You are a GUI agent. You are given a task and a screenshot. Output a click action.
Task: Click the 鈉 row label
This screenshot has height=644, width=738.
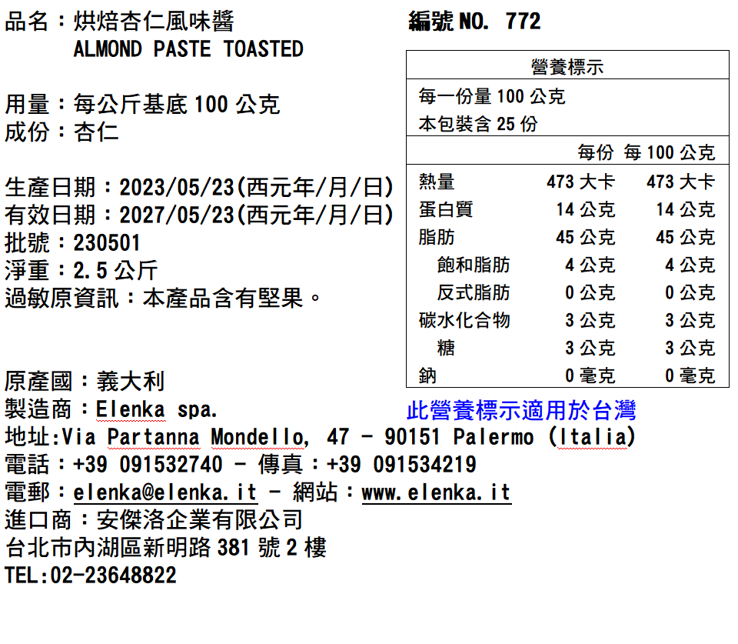[x=427, y=376]
